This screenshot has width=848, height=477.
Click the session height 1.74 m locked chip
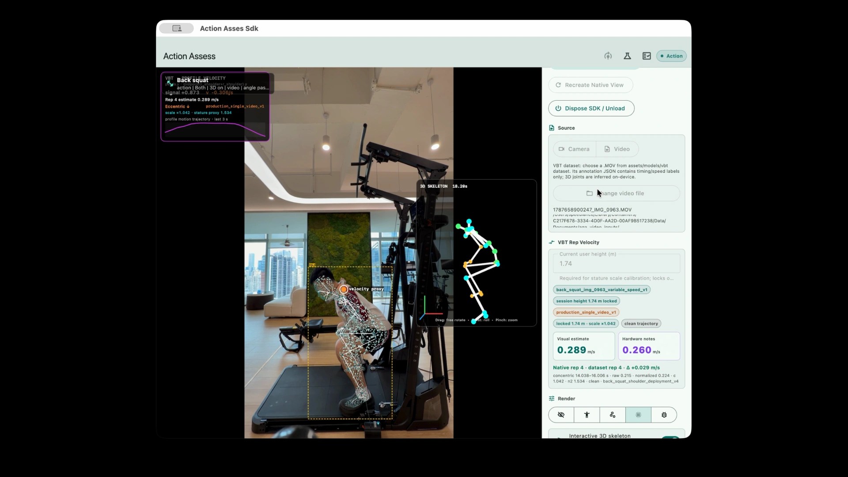[x=587, y=301]
